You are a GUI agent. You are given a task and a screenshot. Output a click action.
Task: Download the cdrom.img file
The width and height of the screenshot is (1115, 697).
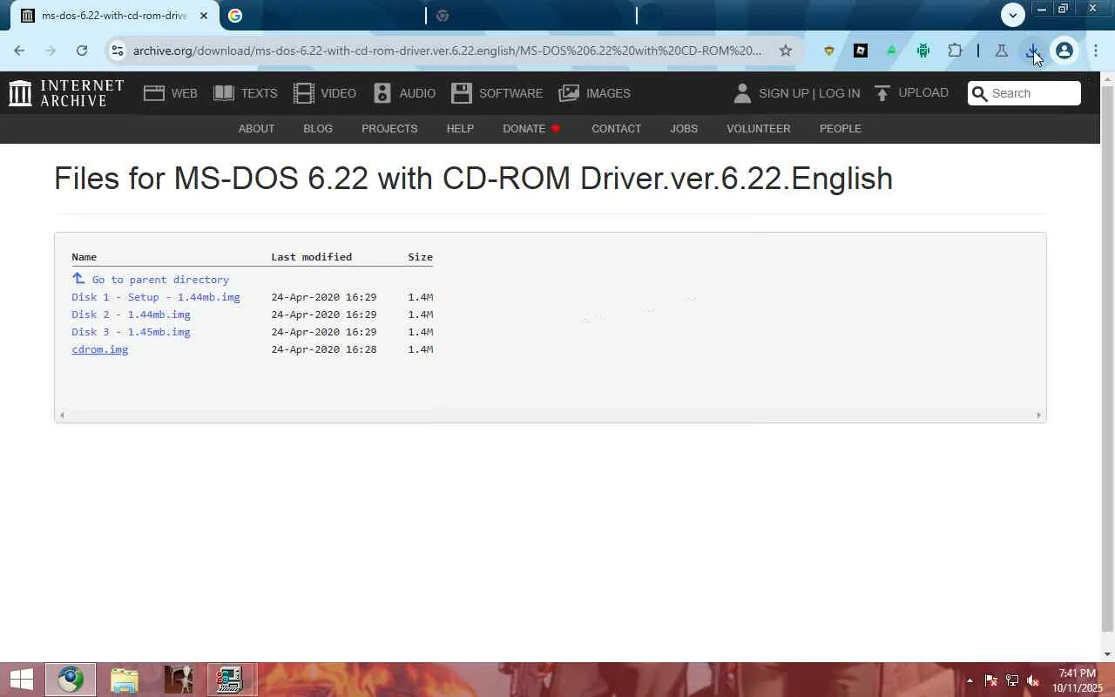click(x=99, y=349)
